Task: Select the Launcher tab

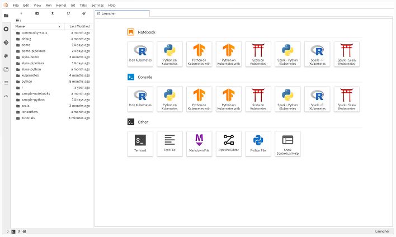Action: [x=122, y=13]
